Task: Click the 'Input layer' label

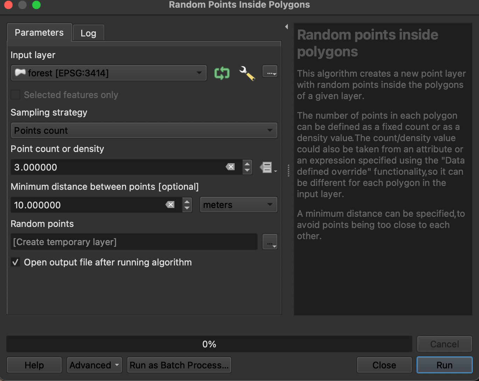Action: [33, 55]
